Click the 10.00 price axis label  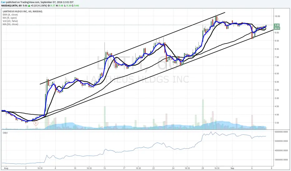(x=277, y=16)
